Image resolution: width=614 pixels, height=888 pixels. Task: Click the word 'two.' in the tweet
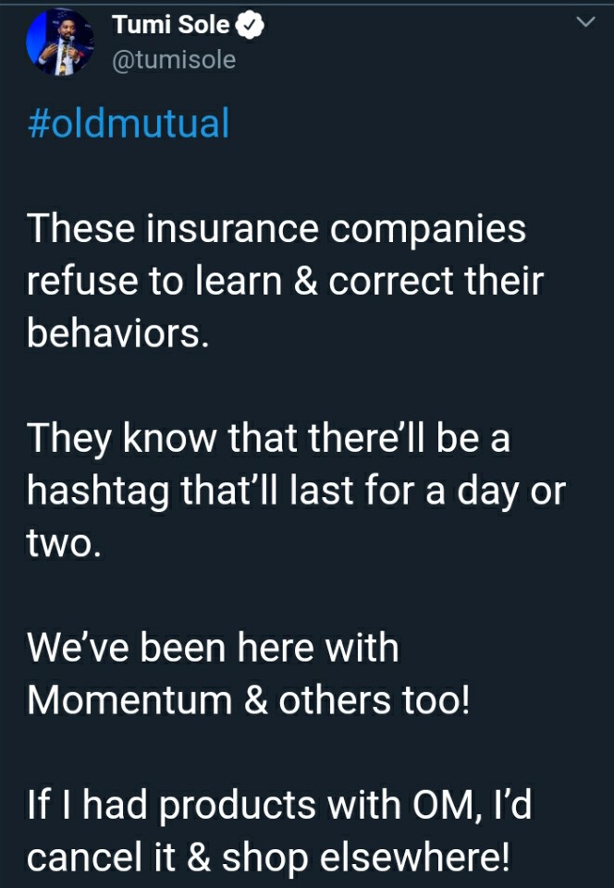point(64,543)
